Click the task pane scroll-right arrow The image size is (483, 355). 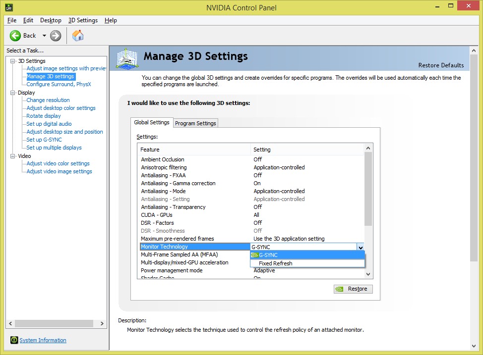102,324
